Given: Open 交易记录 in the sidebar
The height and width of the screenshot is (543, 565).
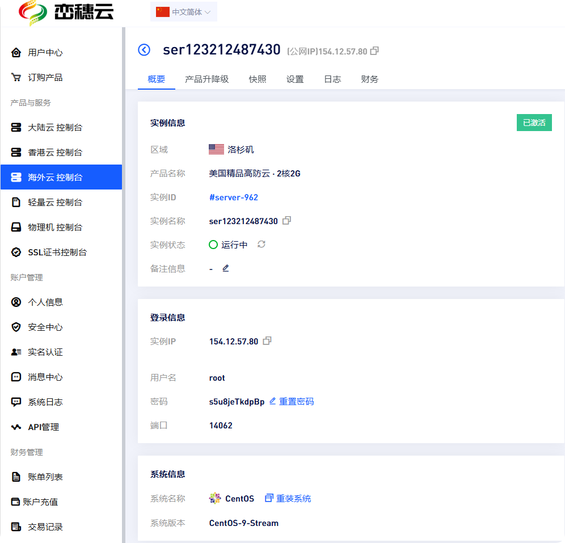Looking at the screenshot, I should 61,527.
